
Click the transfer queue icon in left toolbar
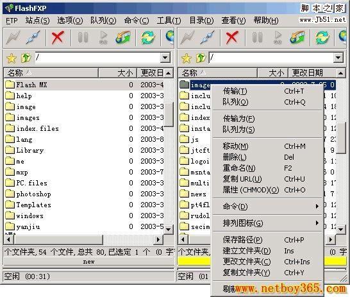[123, 37]
